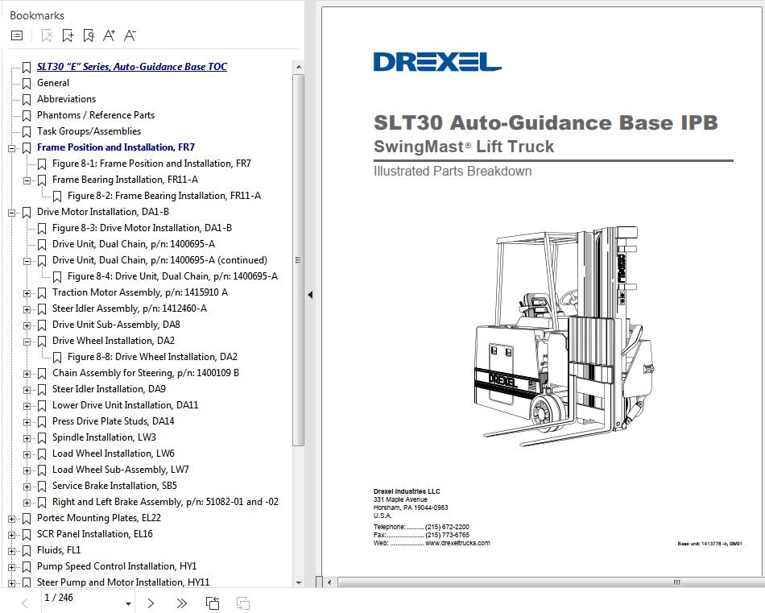Expand Steer Idler Assembly node
Viewport: 765px width, 613px height.
27,309
